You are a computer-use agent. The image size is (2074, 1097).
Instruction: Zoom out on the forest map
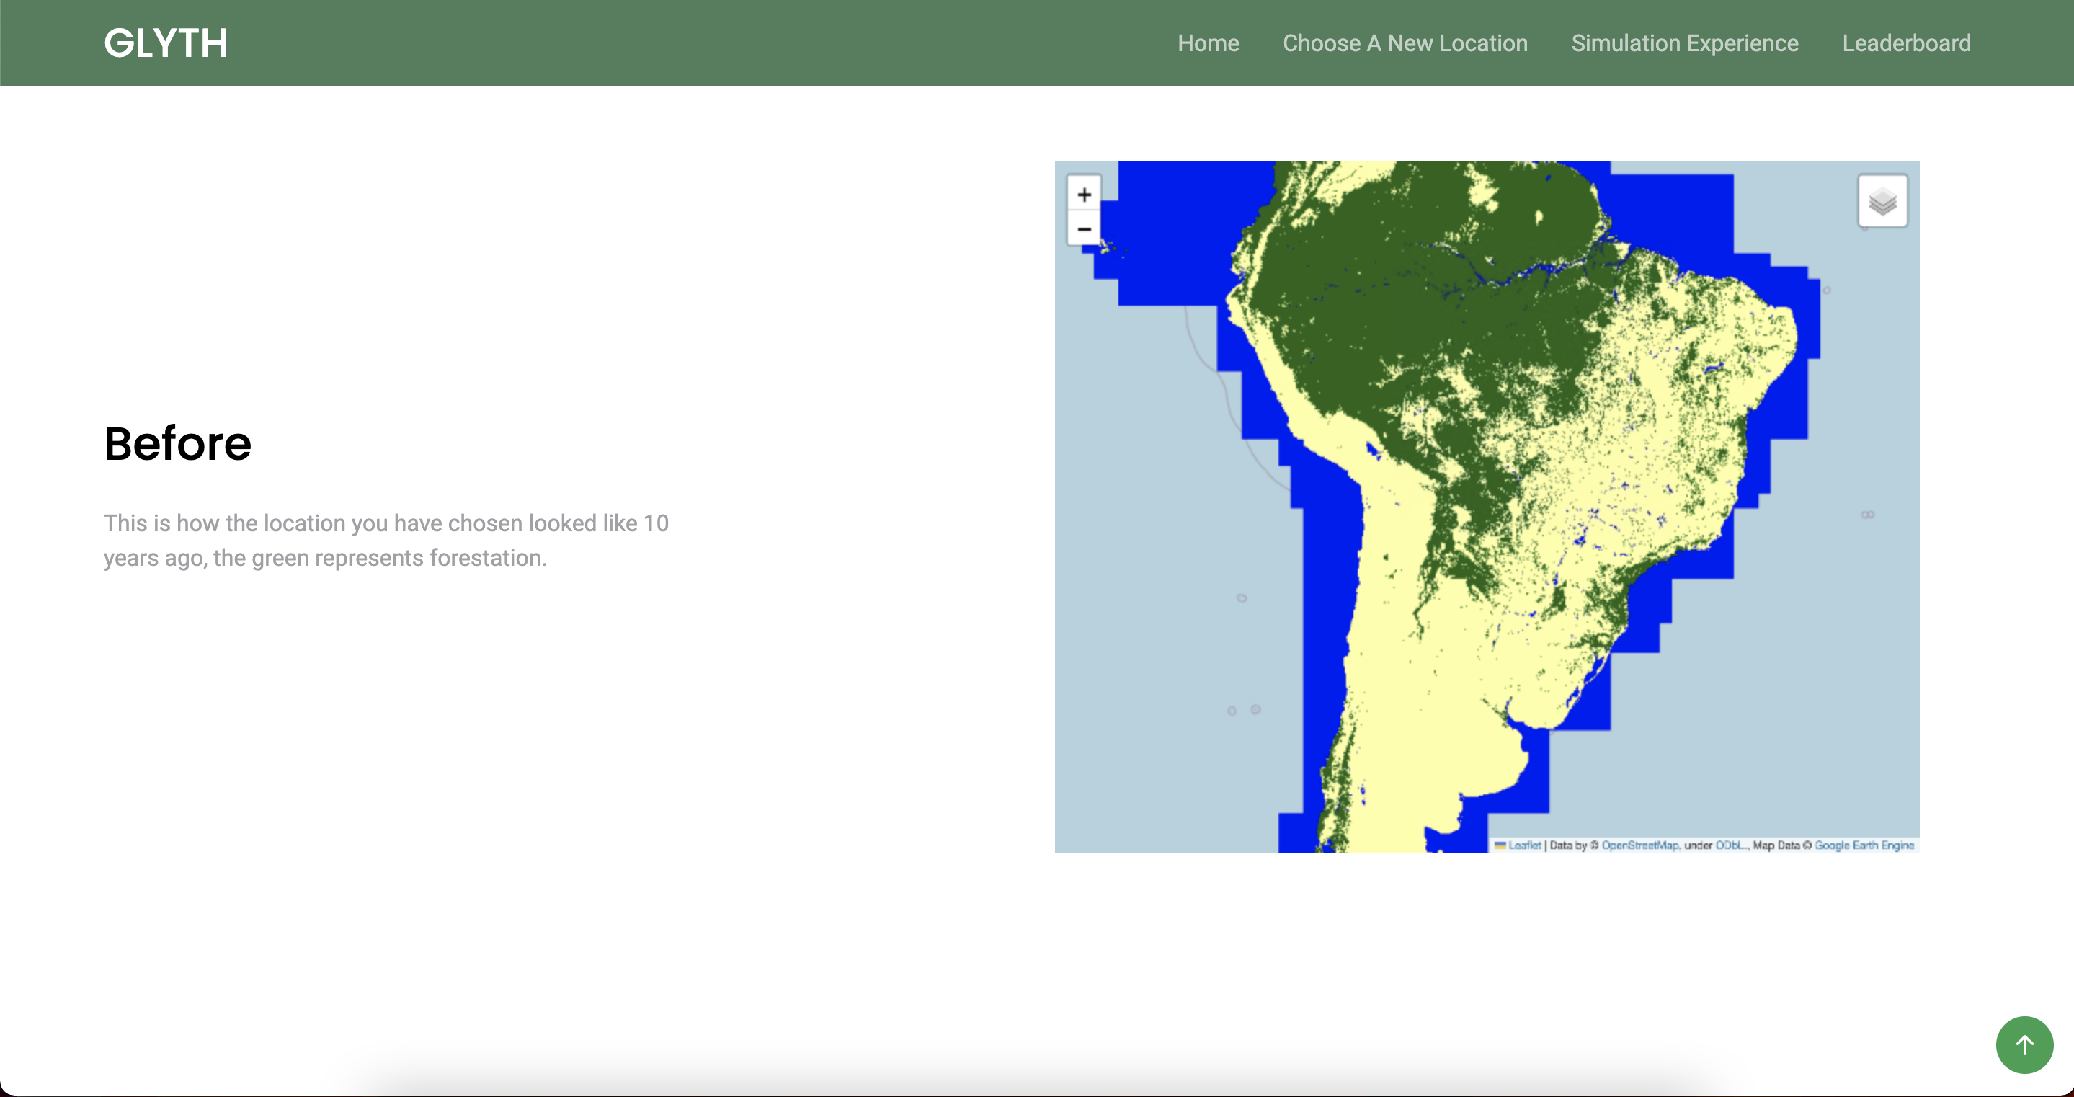(x=1084, y=229)
